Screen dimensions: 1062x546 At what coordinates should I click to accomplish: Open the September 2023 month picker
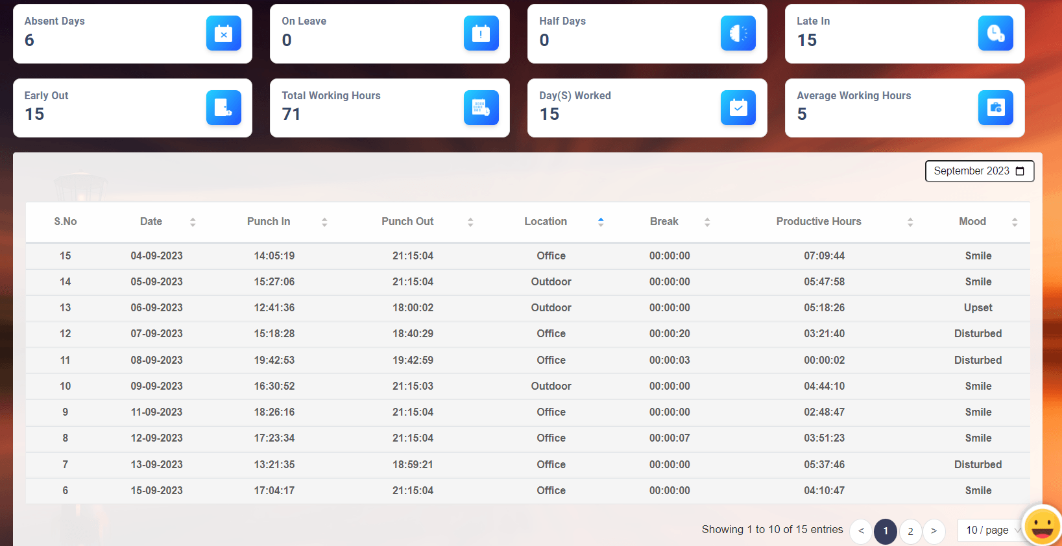[979, 171]
